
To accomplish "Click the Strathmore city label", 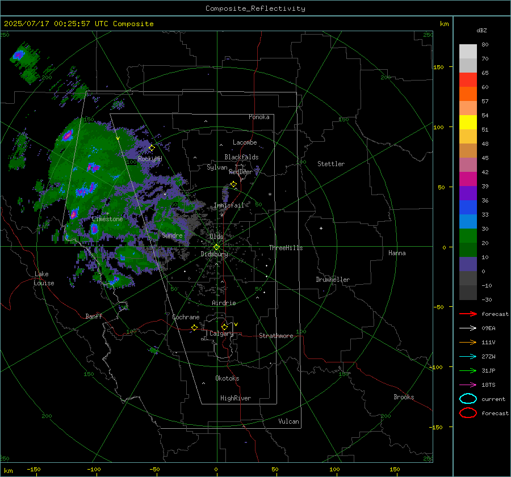I will [276, 336].
